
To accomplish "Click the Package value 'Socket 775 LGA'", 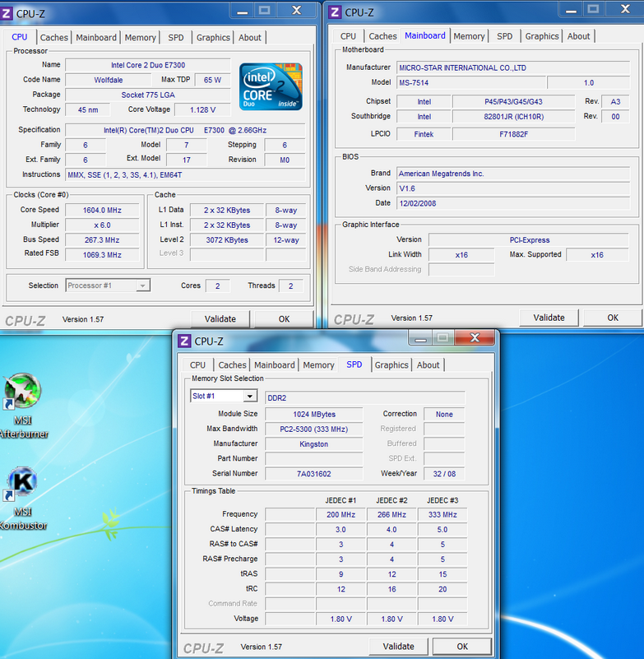I will tap(148, 95).
